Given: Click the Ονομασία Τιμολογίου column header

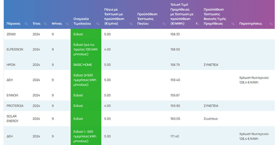Looking at the screenshot, I should tap(82, 21).
